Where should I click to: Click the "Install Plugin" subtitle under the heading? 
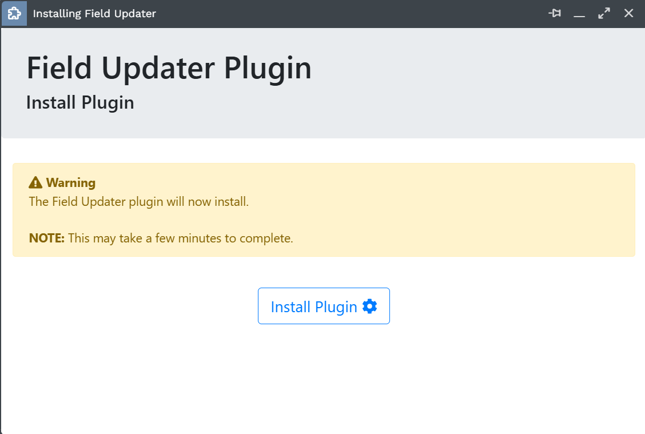click(80, 102)
